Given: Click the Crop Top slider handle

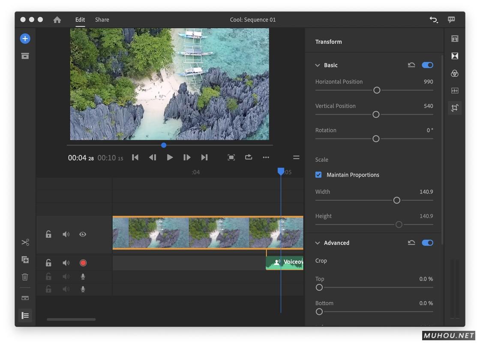Looking at the screenshot, I should (319, 288).
